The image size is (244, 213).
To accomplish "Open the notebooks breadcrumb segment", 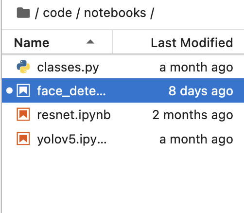I will pos(115,13).
